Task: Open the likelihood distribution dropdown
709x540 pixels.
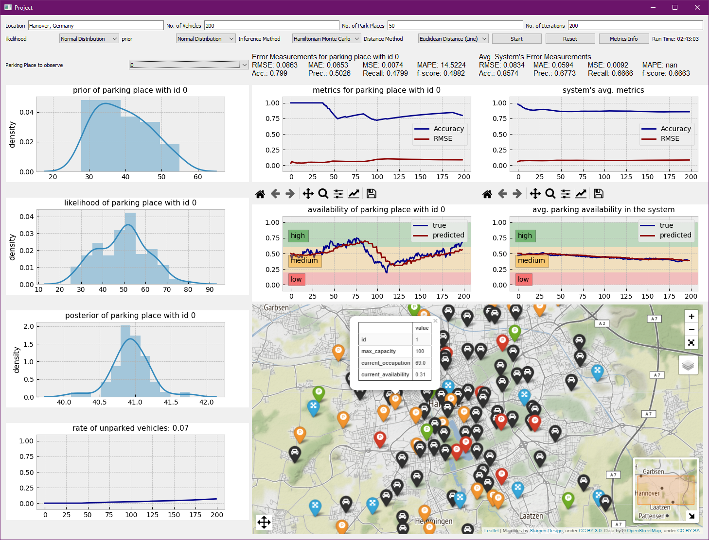Action: tap(89, 39)
